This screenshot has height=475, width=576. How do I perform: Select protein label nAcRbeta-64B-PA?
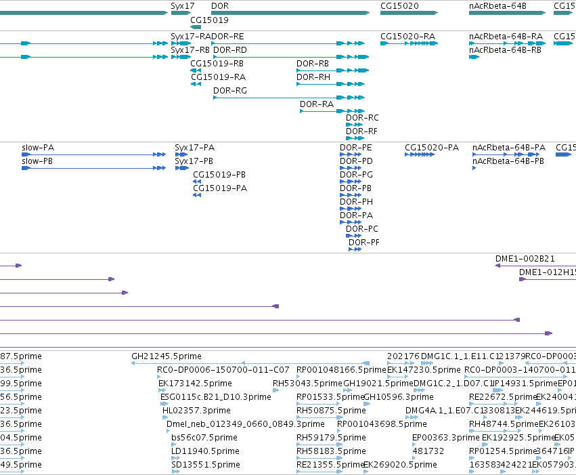coord(509,148)
